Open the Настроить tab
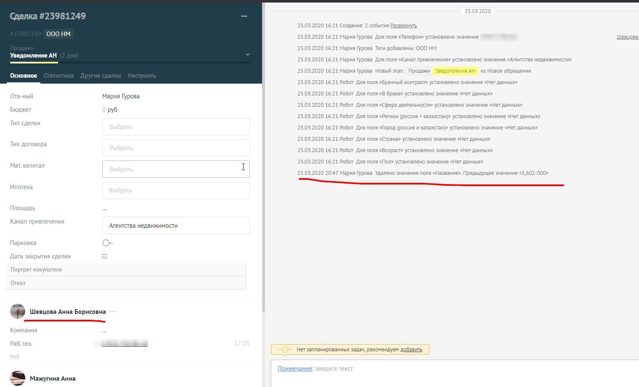This screenshot has height=387, width=639. (x=142, y=76)
